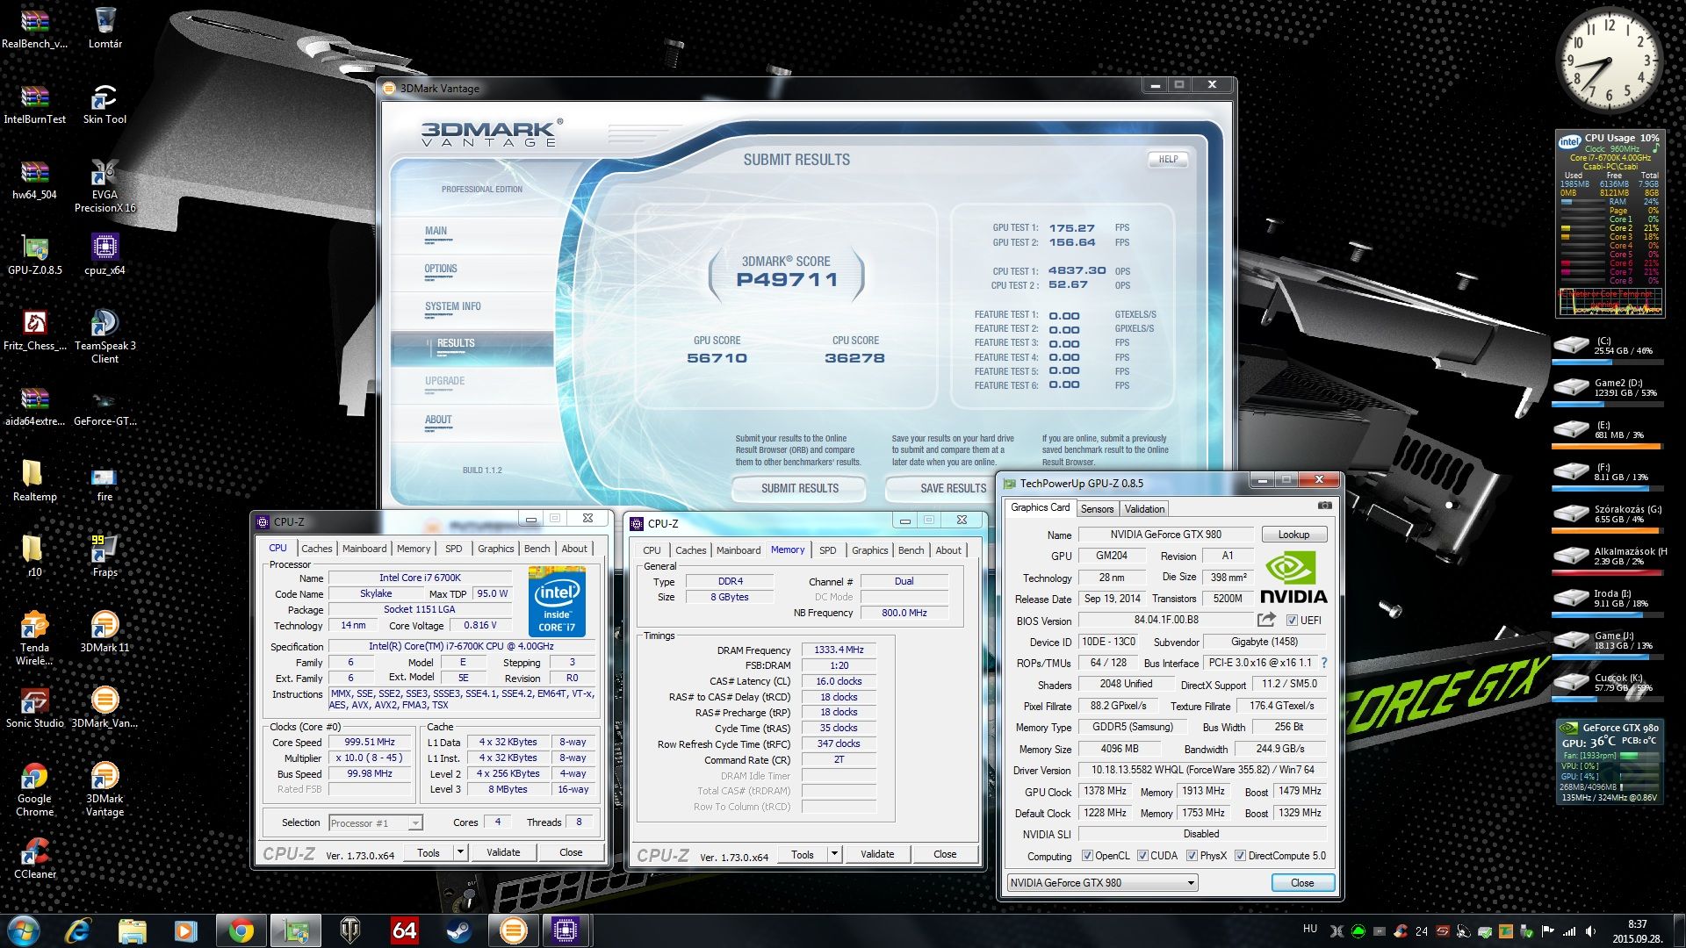Click the bus interface question mark icon

1324,663
